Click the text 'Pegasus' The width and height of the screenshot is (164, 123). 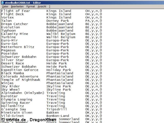point(8,50)
